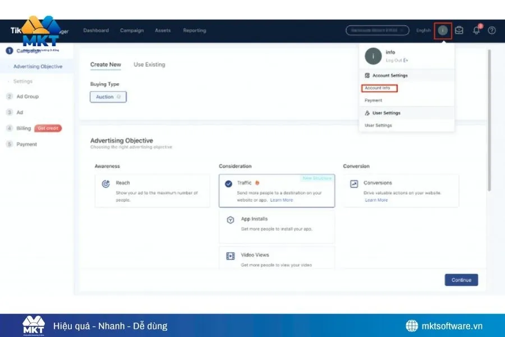Viewport: 505px width, 337px height.
Task: Open Account Info in the profile menu
Action: coord(378,88)
